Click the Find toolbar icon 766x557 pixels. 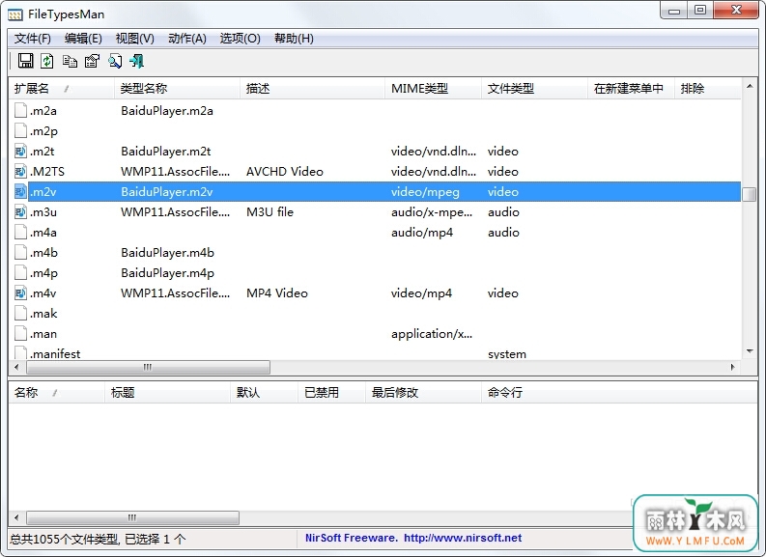click(115, 61)
